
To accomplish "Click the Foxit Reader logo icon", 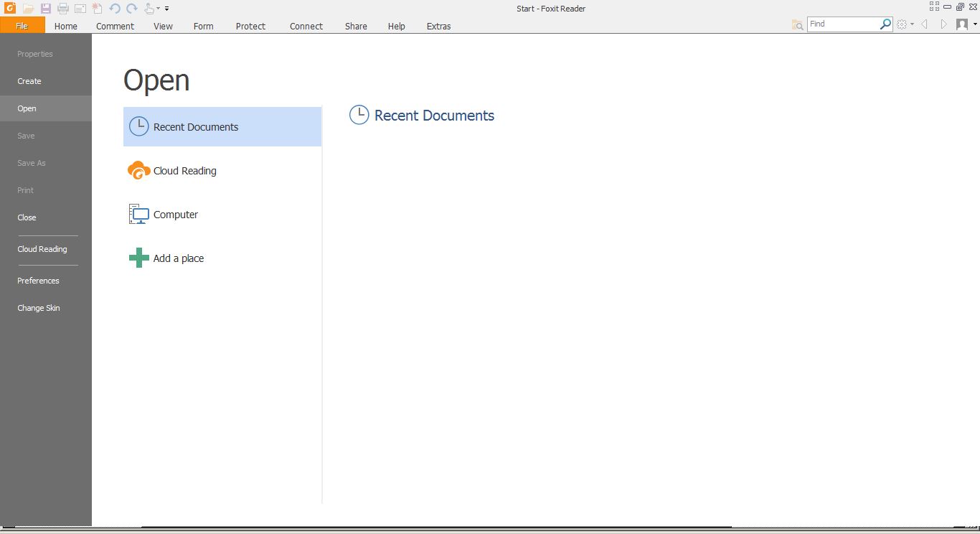I will (x=9, y=9).
